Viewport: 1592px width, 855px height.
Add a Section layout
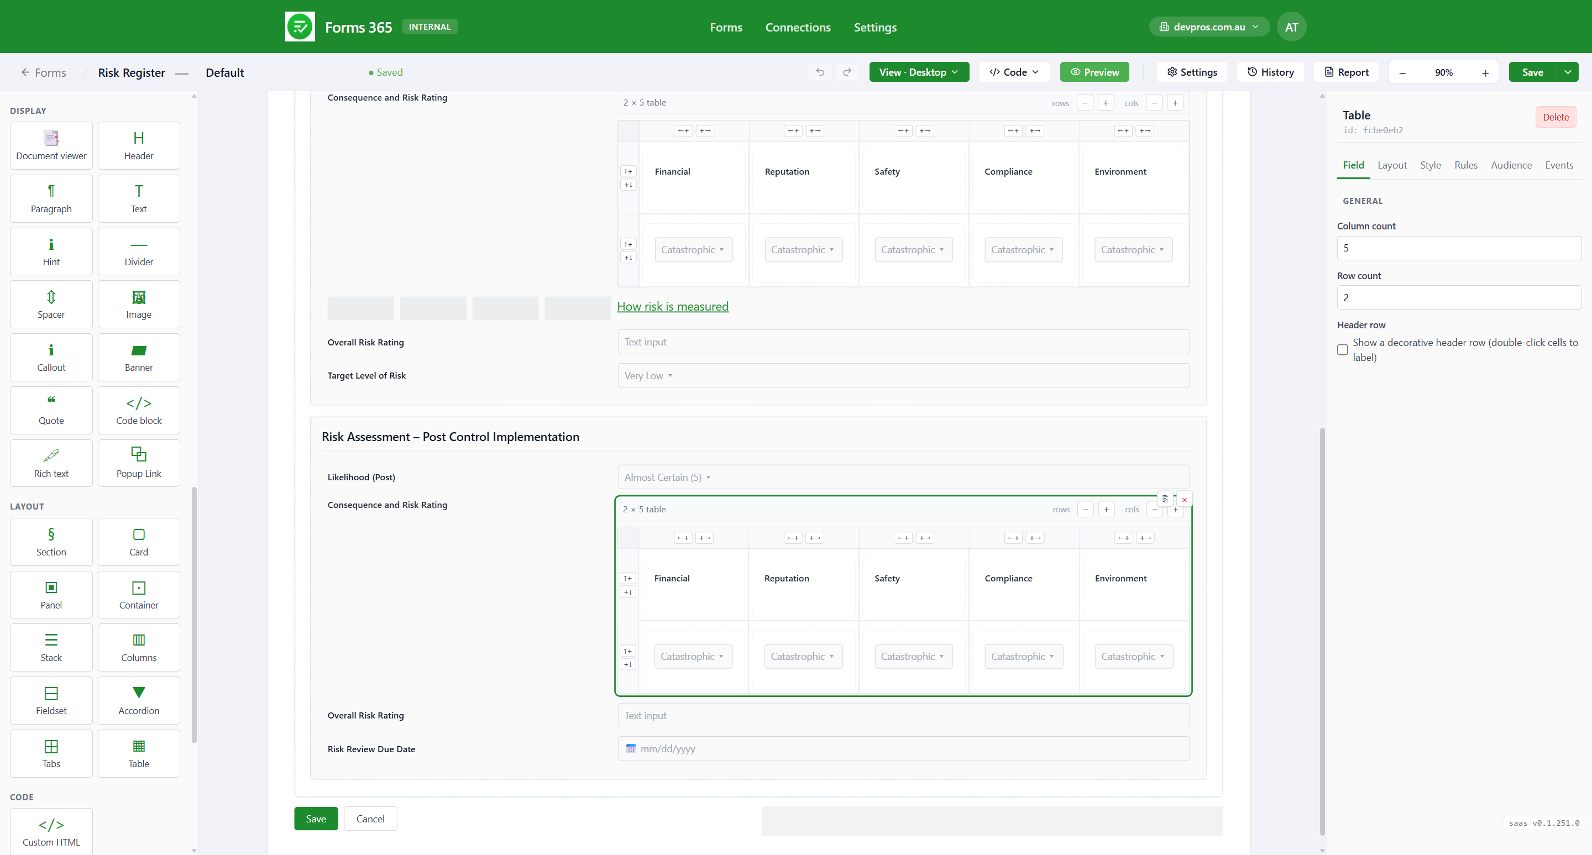click(x=51, y=542)
